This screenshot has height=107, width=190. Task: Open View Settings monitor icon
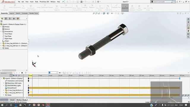pyautogui.click(x=123, y=13)
